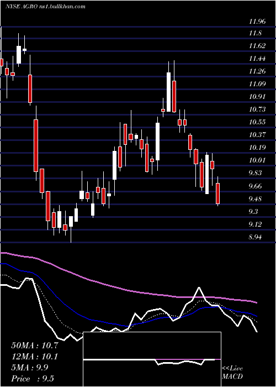
Task: Click the NYSE AGRO ns1.bullkhan.com header text
Action: coord(45,7)
